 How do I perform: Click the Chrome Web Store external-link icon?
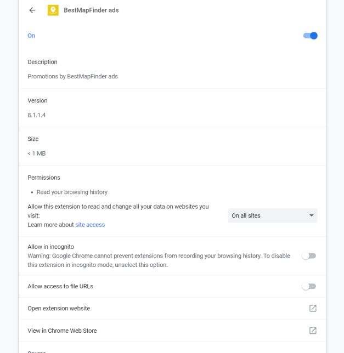click(313, 331)
